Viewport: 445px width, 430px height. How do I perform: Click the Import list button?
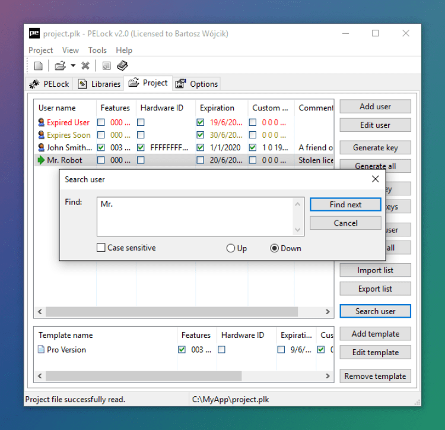tap(375, 270)
